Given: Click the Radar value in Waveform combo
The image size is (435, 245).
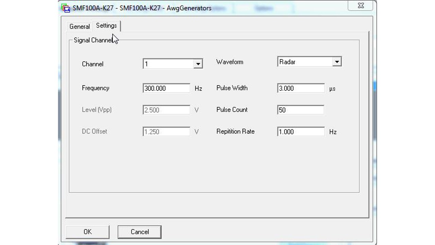Looking at the screenshot, I should [x=288, y=62].
